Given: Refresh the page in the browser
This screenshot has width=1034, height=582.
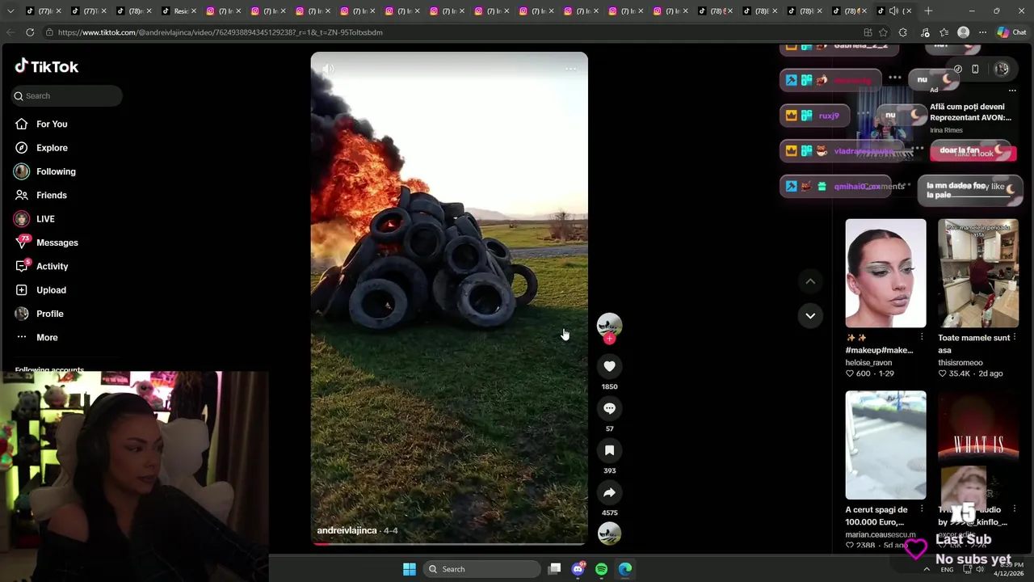Looking at the screenshot, I should coord(30,32).
